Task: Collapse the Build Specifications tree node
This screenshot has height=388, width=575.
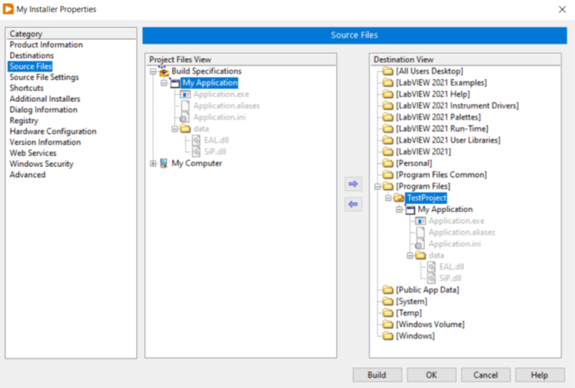Action: pyautogui.click(x=153, y=72)
